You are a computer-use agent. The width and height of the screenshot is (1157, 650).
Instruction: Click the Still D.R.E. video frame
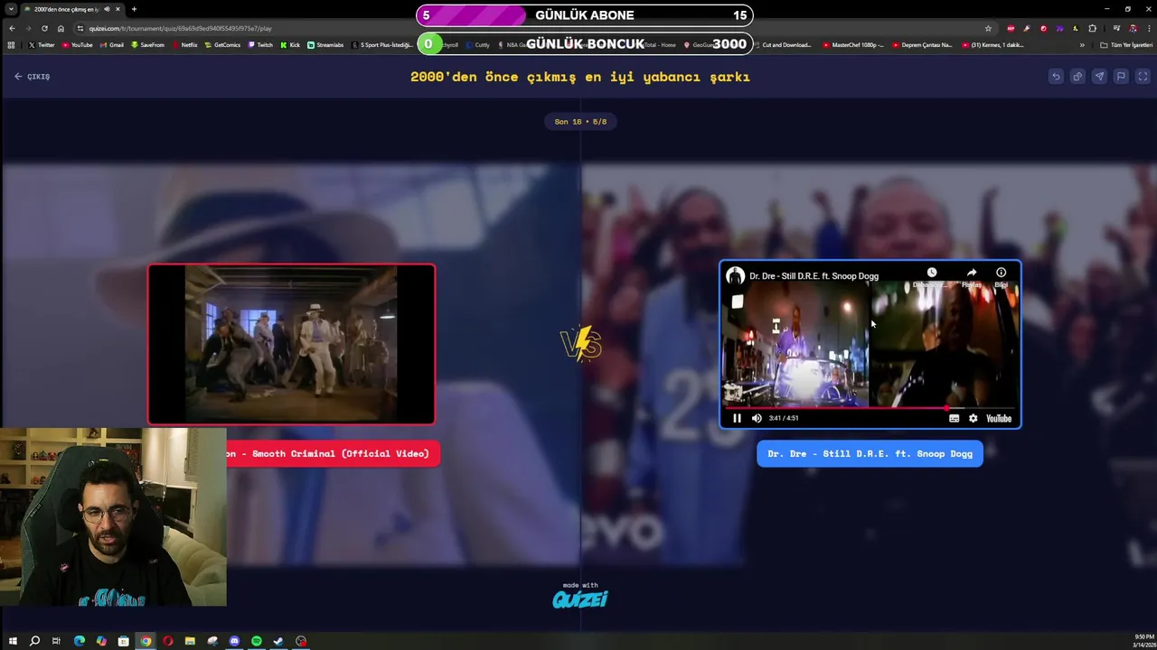coord(870,343)
